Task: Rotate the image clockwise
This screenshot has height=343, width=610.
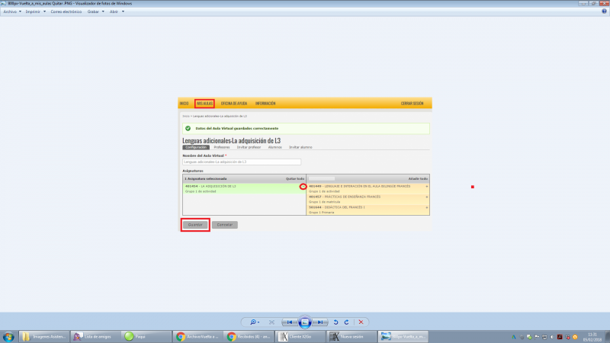Action: pyautogui.click(x=347, y=322)
